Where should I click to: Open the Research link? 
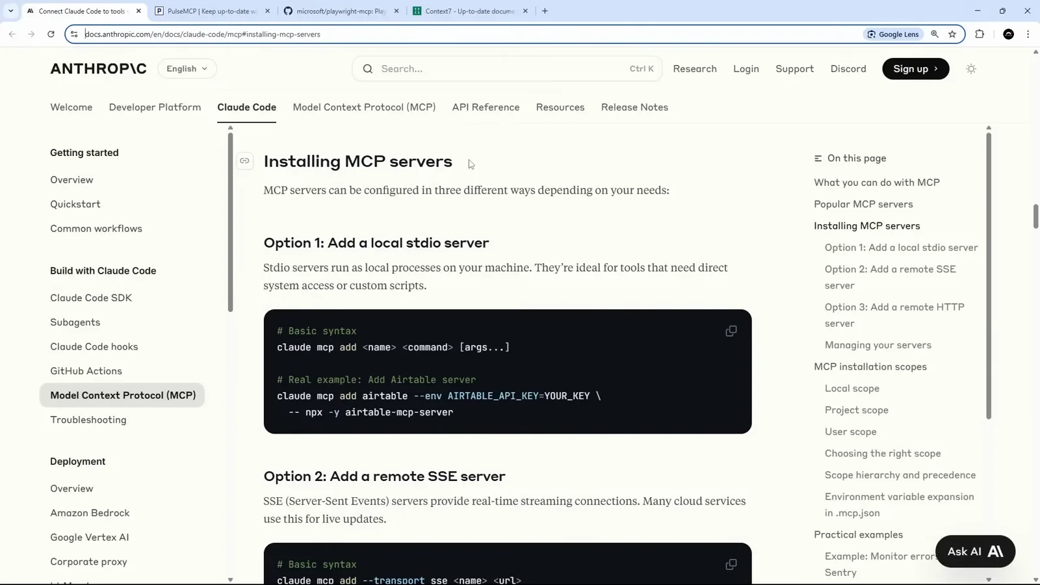695,69
